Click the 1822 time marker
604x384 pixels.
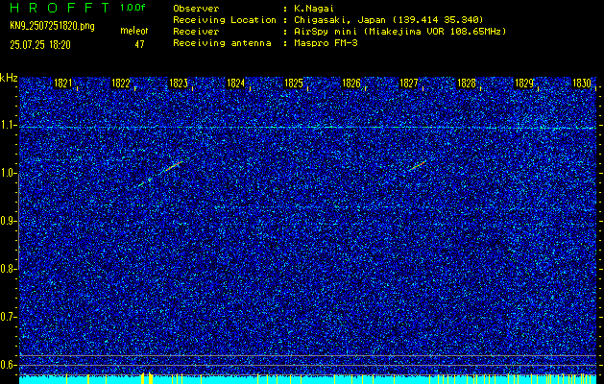(121, 84)
